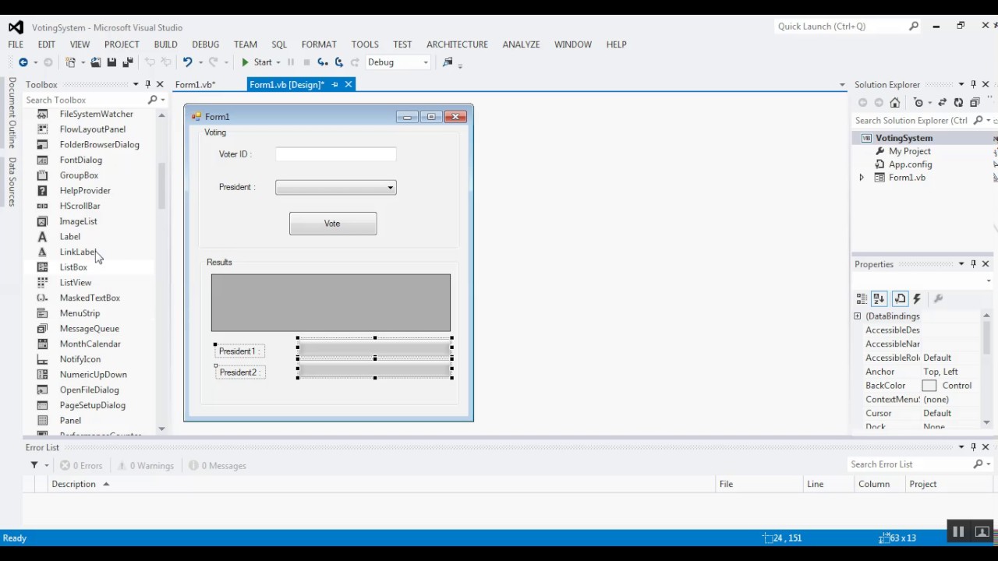Toggle the 0 Warnings filter

click(145, 465)
